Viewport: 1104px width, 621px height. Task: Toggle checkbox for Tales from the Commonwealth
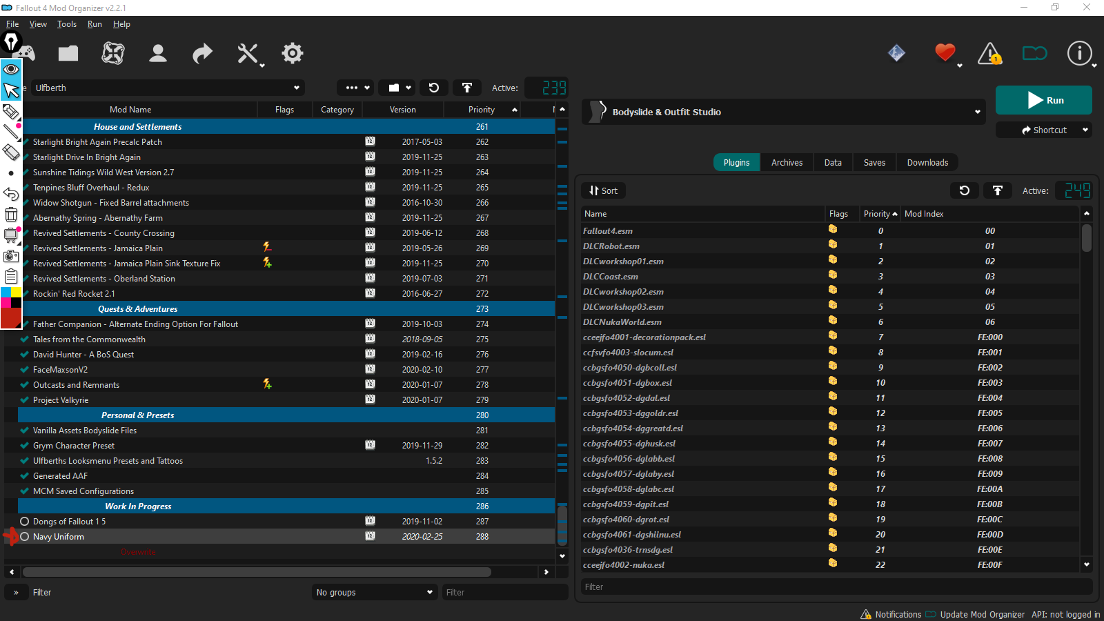point(24,339)
